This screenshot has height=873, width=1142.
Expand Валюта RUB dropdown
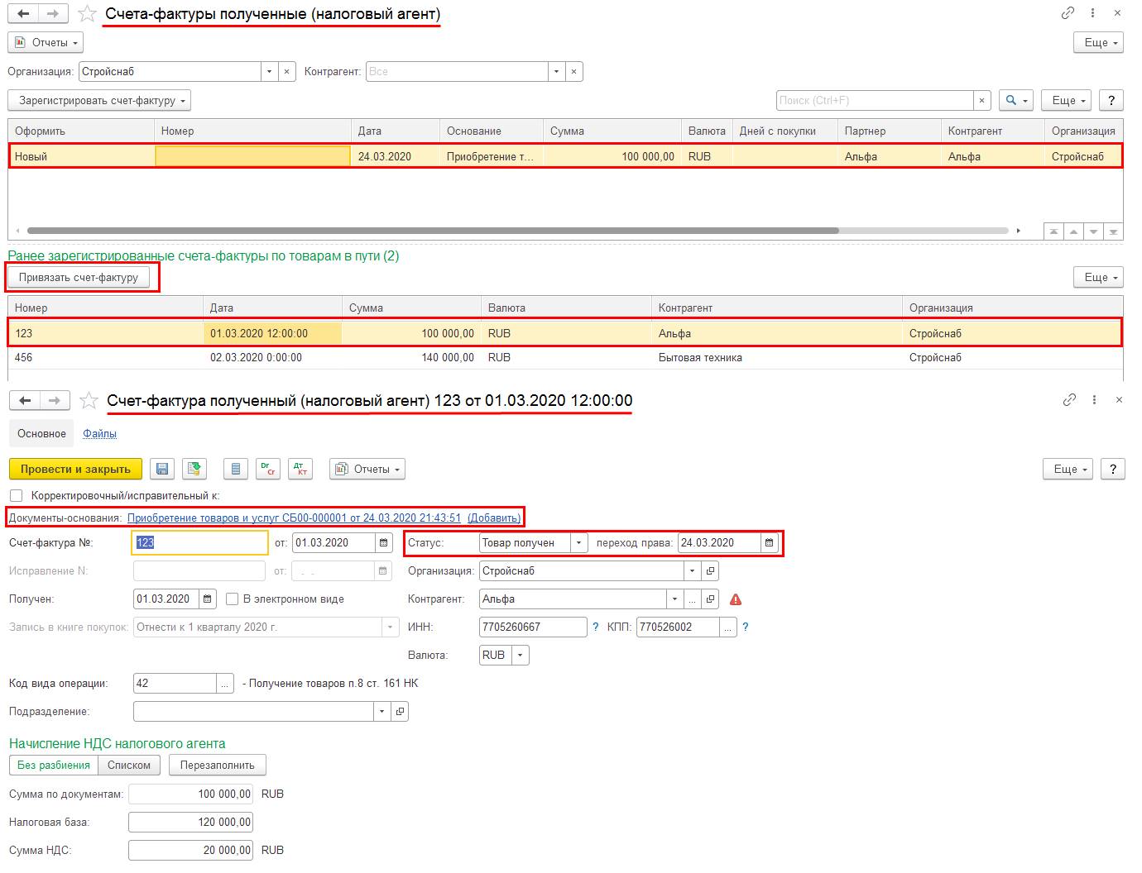[520, 656]
